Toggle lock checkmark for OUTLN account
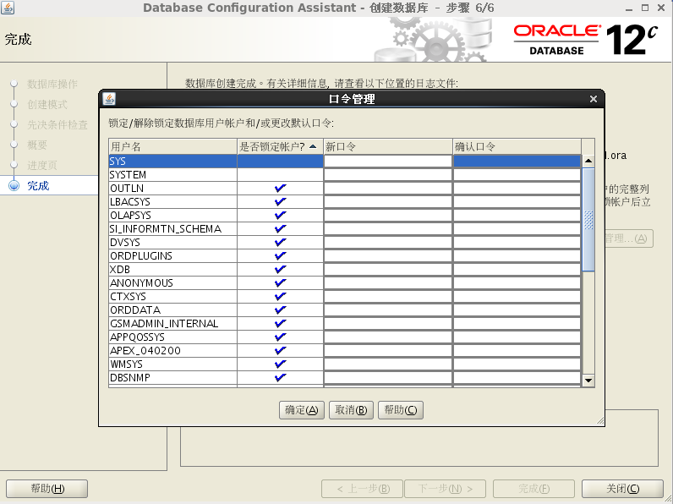This screenshot has width=673, height=504. (x=280, y=188)
